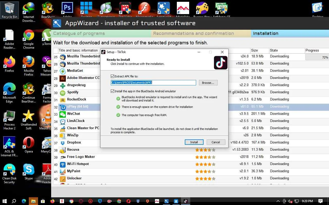329x205 pixels.
Task: Open Recommendations and confirmation tab
Action: (201, 33)
